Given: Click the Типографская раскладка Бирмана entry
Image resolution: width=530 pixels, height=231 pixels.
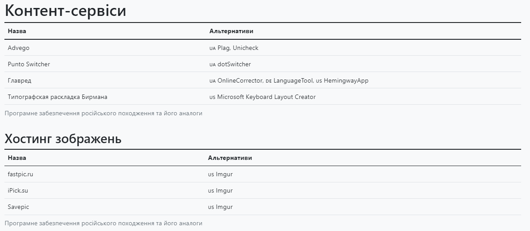Looking at the screenshot, I should click(x=58, y=97).
